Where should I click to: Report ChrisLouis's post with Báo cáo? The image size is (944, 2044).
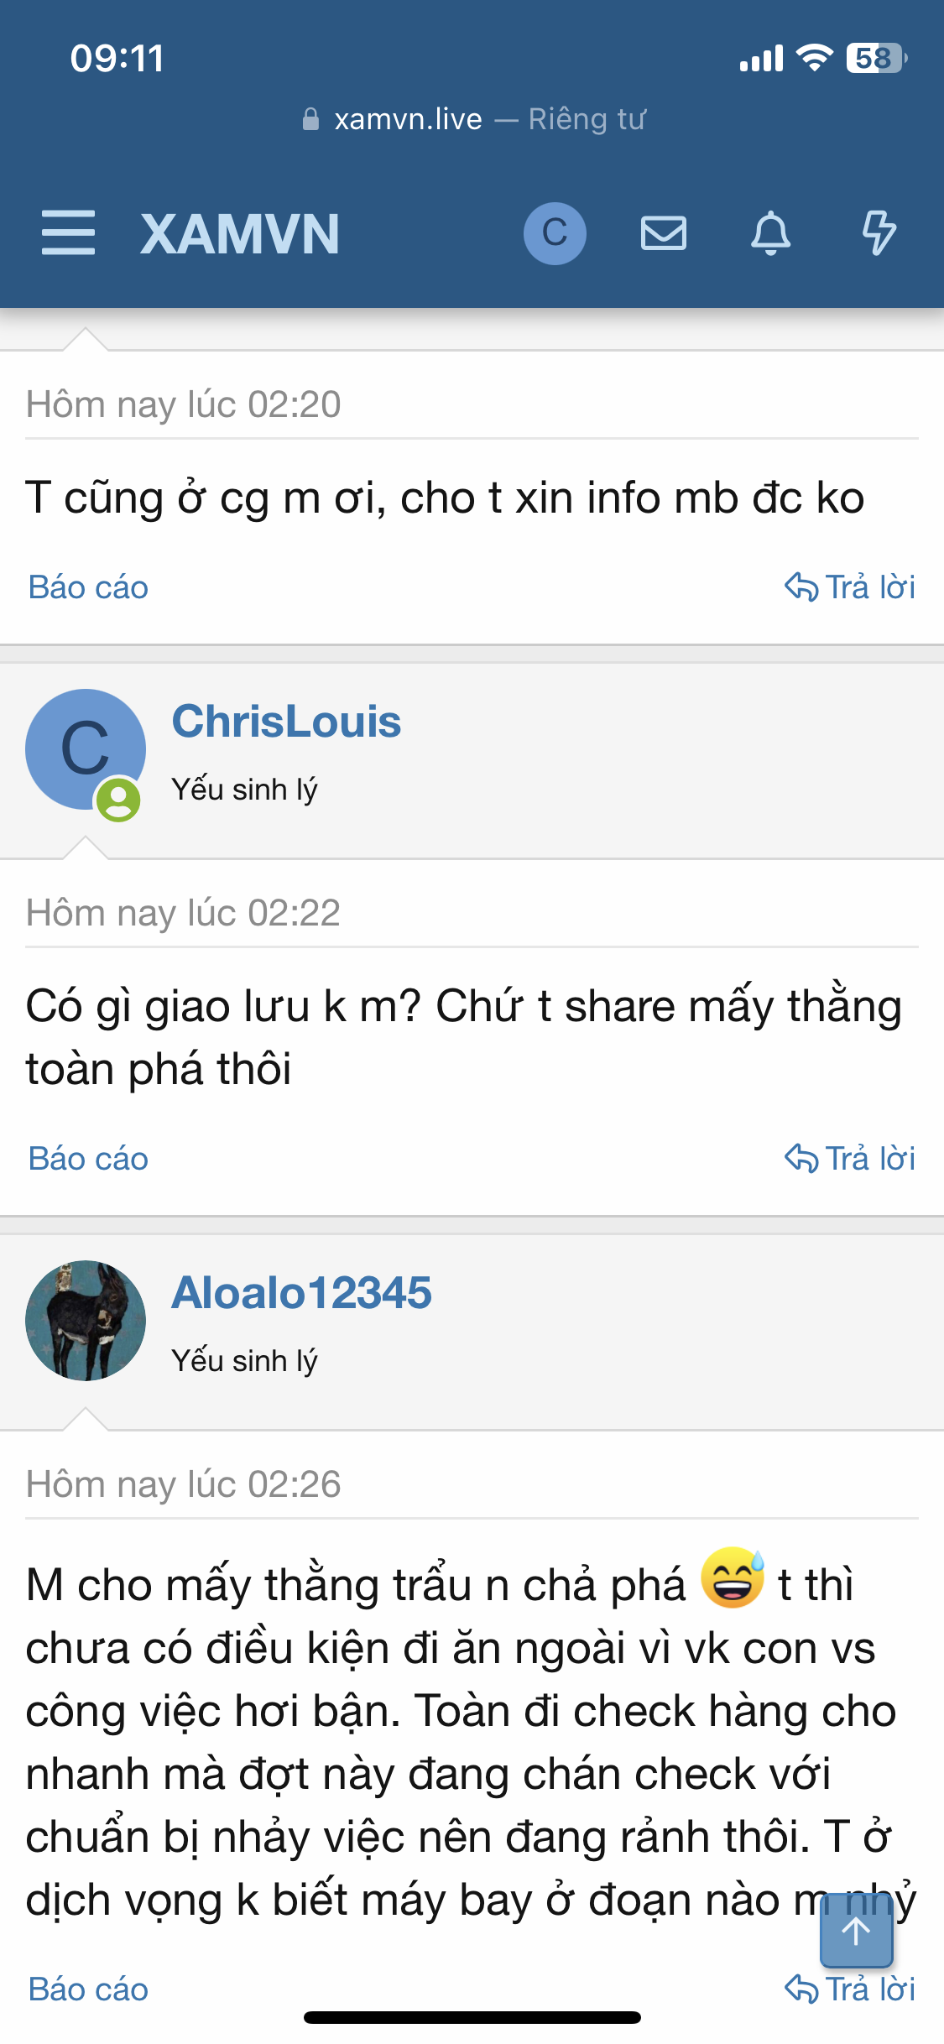click(x=88, y=1159)
